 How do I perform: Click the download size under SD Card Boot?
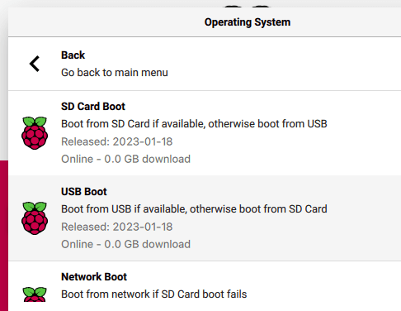[x=125, y=159]
